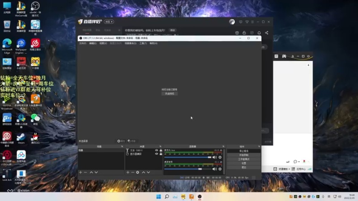Click the Exit button in Controls panel
The width and height of the screenshot is (358, 201).
coord(244,167)
